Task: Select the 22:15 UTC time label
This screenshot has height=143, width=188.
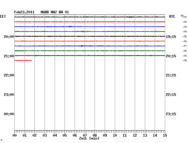Action: tap(171, 95)
